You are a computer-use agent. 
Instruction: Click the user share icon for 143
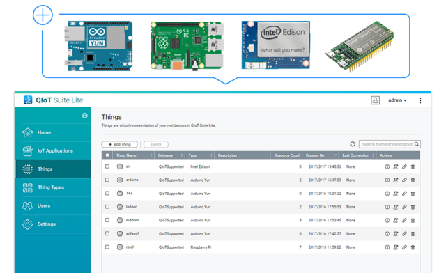point(396,194)
